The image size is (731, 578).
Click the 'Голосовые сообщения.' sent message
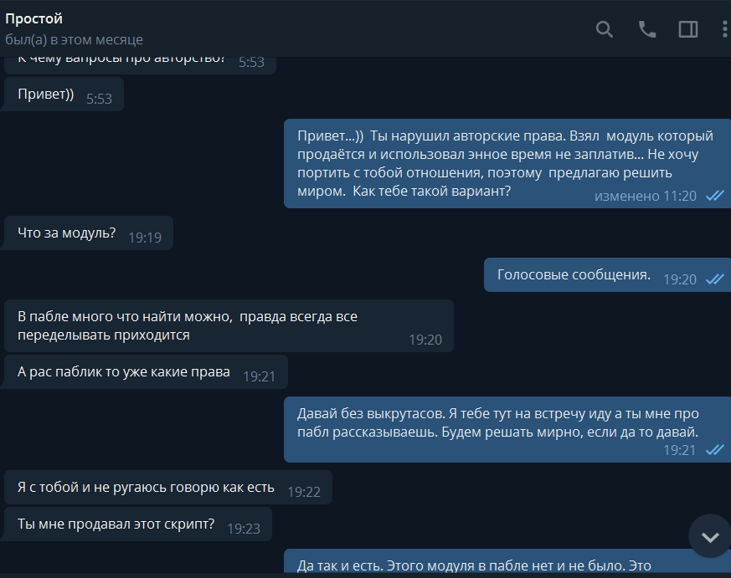pos(607,275)
